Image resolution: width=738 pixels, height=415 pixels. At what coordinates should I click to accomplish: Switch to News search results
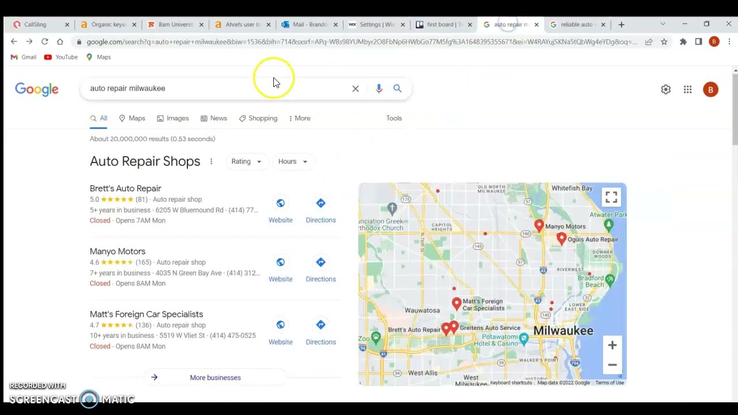click(213, 118)
